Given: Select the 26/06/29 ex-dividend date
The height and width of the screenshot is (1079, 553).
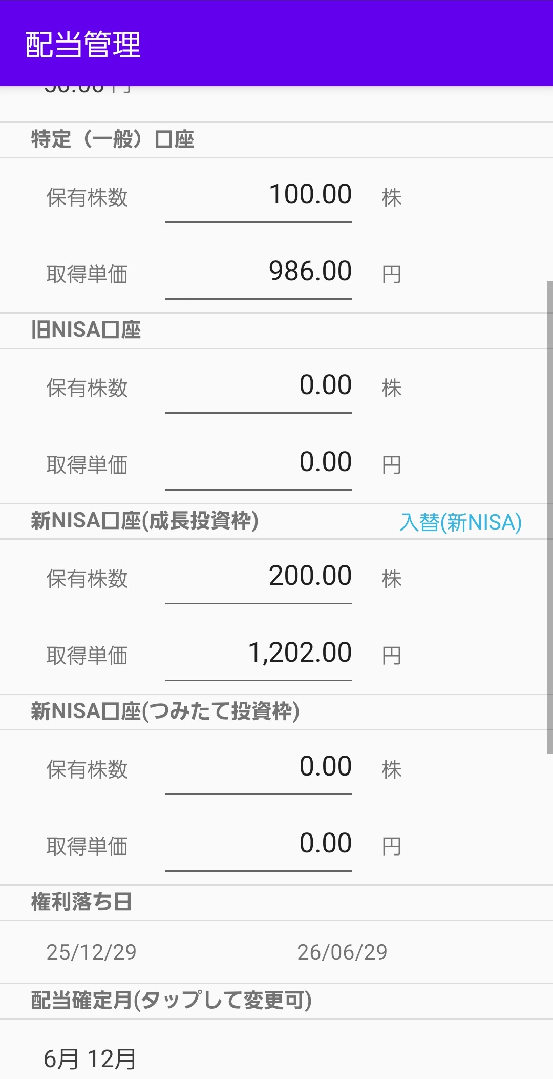Looking at the screenshot, I should point(342,952).
